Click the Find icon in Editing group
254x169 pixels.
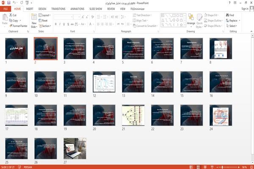tap(228, 15)
